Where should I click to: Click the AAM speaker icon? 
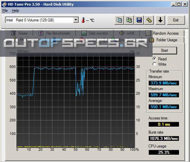point(122,33)
